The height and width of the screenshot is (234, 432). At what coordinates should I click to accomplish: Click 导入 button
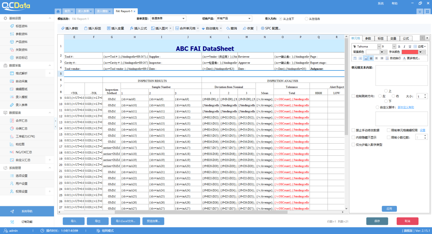[x=73, y=221]
